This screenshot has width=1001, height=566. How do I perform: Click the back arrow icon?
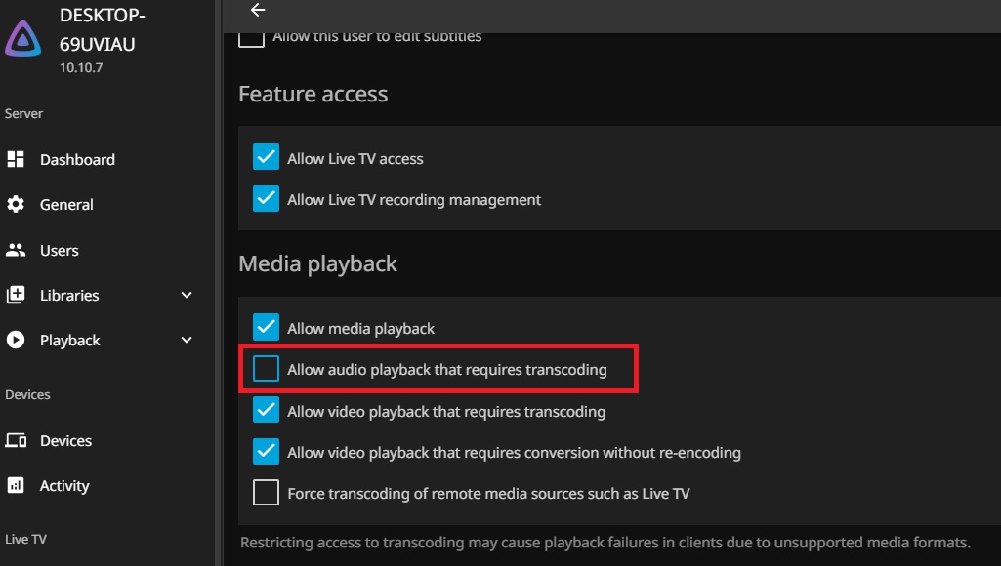click(x=258, y=10)
